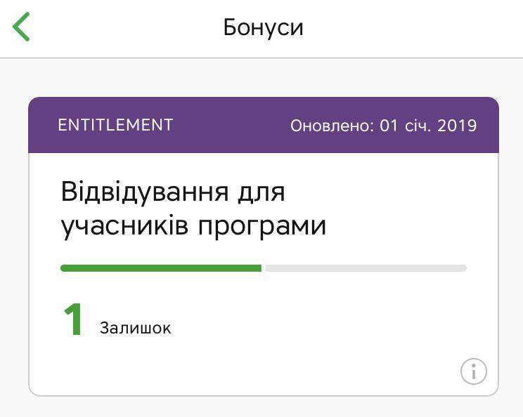Tap the "Бонуси" page title
The width and height of the screenshot is (523, 417).
click(x=263, y=27)
